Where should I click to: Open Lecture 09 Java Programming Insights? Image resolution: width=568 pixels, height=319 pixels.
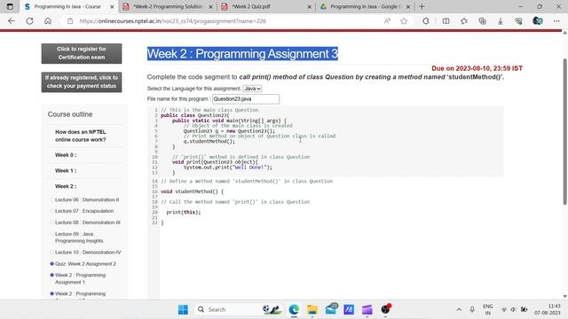point(79,237)
